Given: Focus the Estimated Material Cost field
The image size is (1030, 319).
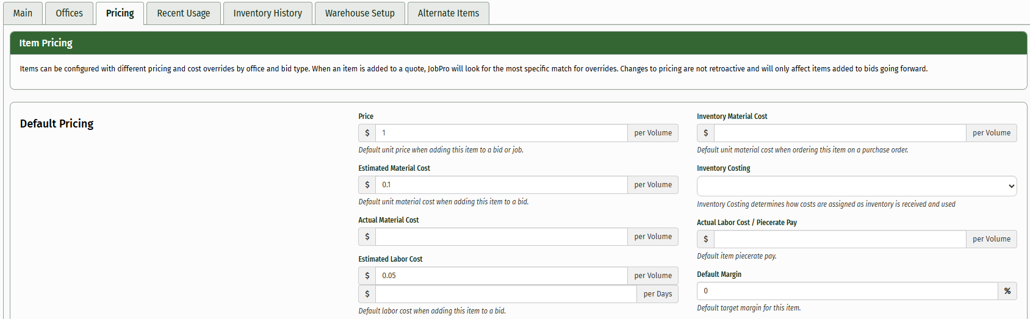Looking at the screenshot, I should tap(501, 185).
